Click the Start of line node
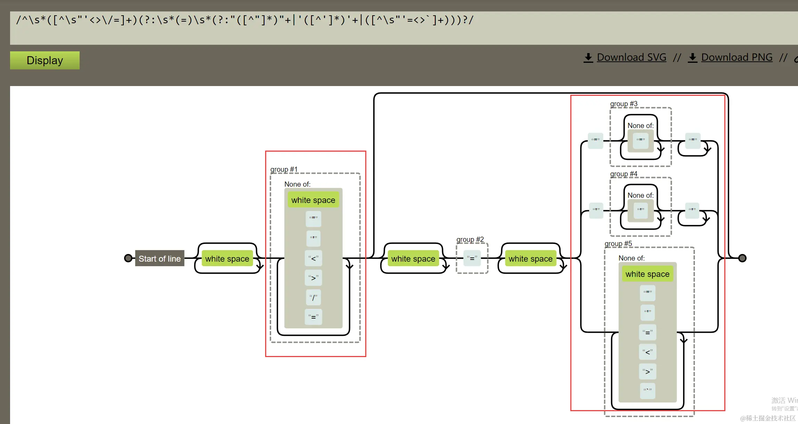 [160, 258]
